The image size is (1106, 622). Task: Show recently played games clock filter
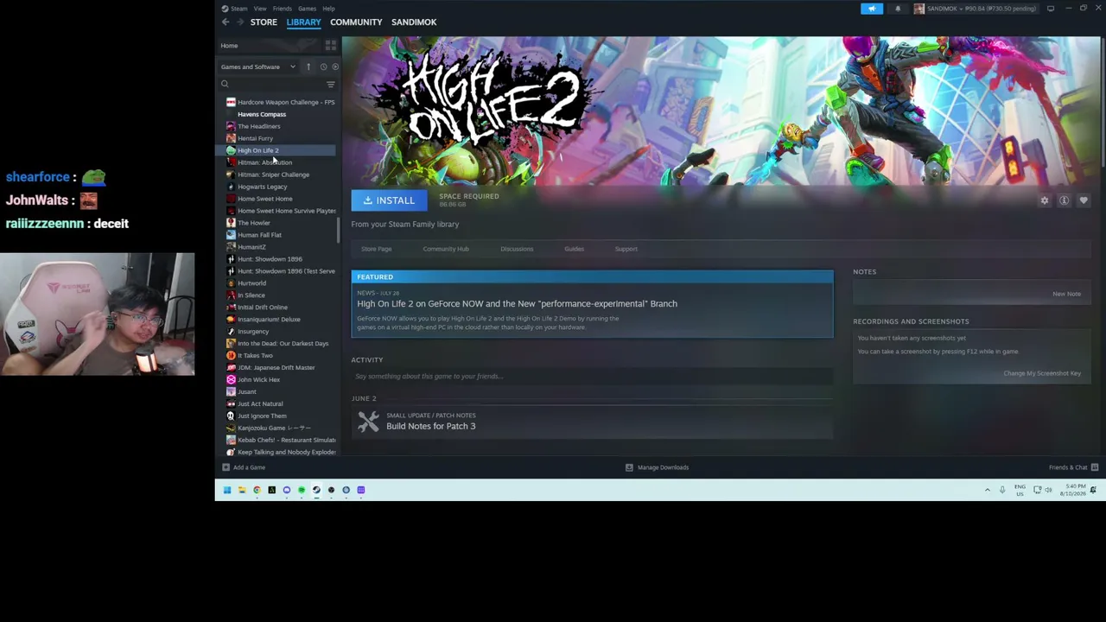click(x=323, y=67)
